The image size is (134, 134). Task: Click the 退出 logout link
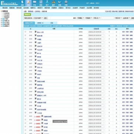coord(97,3)
